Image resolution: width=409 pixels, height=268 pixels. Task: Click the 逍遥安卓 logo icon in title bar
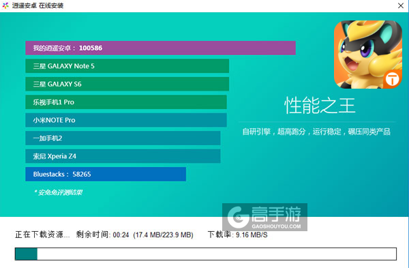(x=5, y=5)
